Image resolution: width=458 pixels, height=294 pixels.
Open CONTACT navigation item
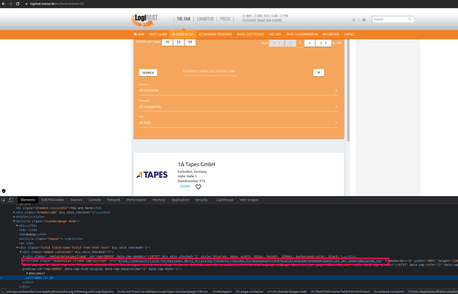[x=349, y=34]
